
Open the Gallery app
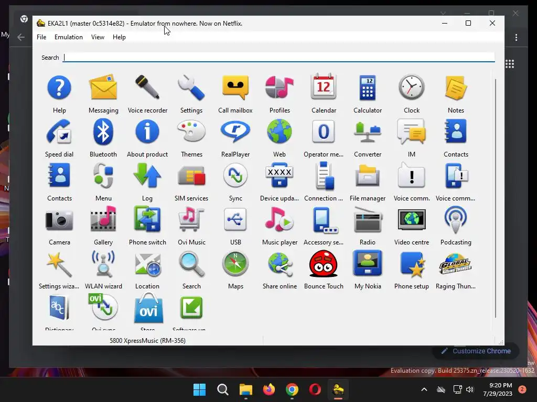click(103, 219)
